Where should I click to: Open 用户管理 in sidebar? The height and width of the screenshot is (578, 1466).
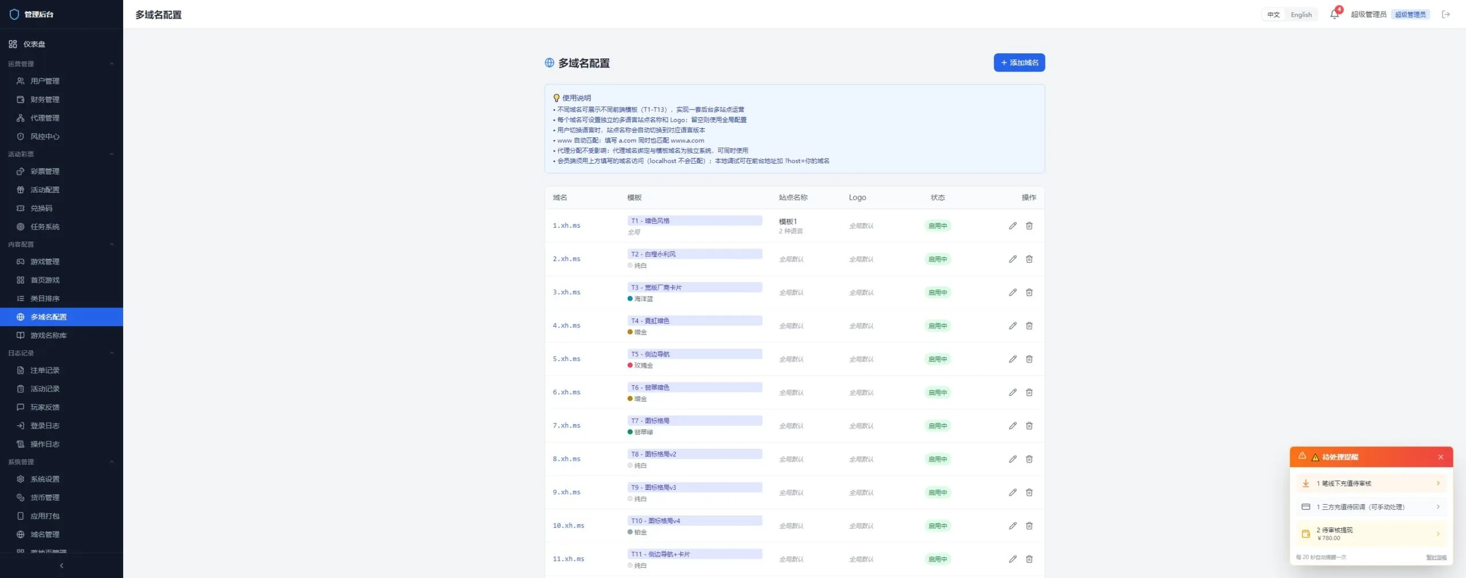[x=61, y=81]
